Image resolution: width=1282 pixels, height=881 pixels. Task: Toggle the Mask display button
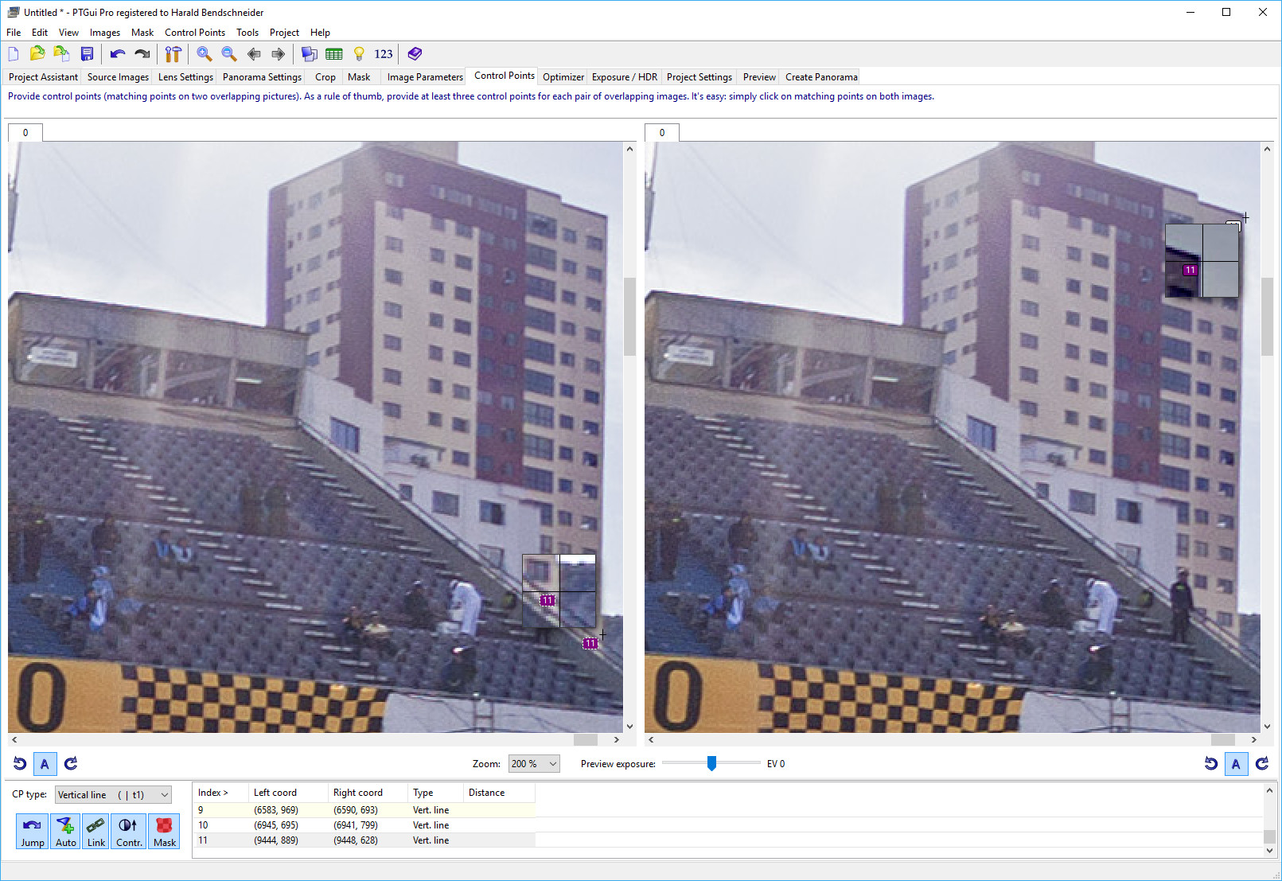(165, 831)
